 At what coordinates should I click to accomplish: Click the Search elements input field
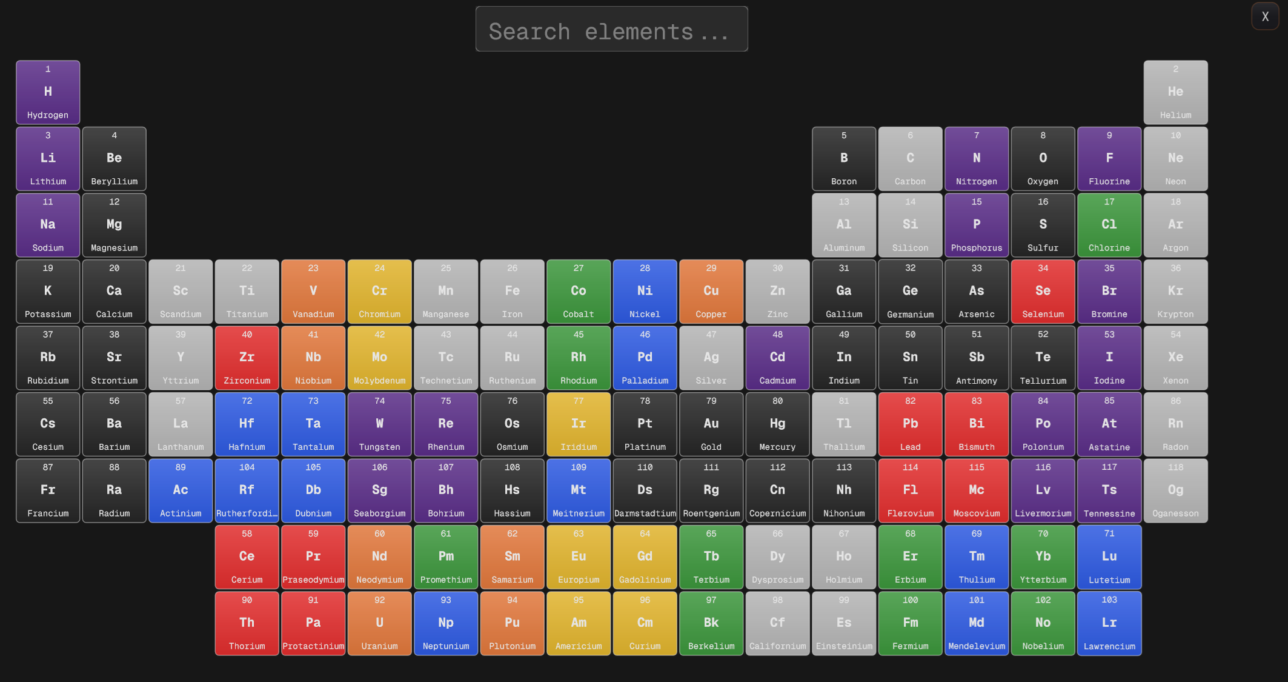(x=611, y=29)
